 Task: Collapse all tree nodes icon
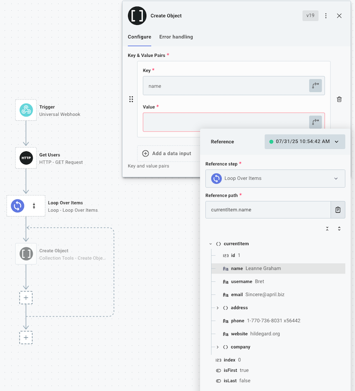pyautogui.click(x=327, y=229)
